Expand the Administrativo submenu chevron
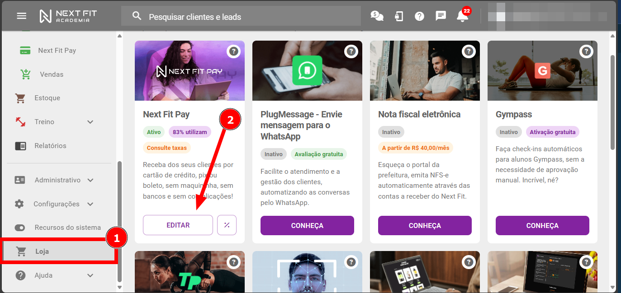Viewport: 621px width, 293px height. 90,180
